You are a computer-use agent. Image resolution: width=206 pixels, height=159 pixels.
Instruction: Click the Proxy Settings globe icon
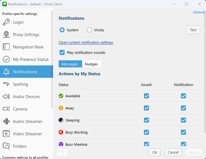coord(6,34)
